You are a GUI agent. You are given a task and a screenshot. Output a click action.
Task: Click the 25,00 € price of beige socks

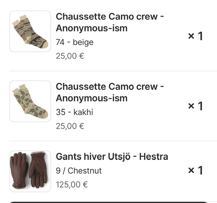click(x=70, y=56)
